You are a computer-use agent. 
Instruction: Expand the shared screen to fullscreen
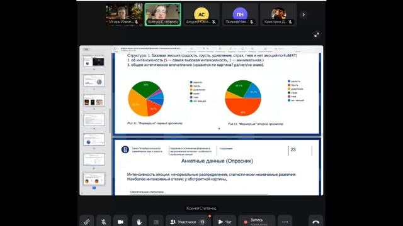click(x=317, y=35)
